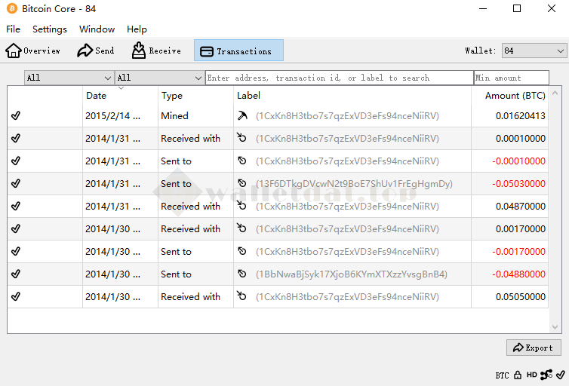This screenshot has width=569, height=386.
Task: Click the address or label search field
Action: tap(339, 78)
